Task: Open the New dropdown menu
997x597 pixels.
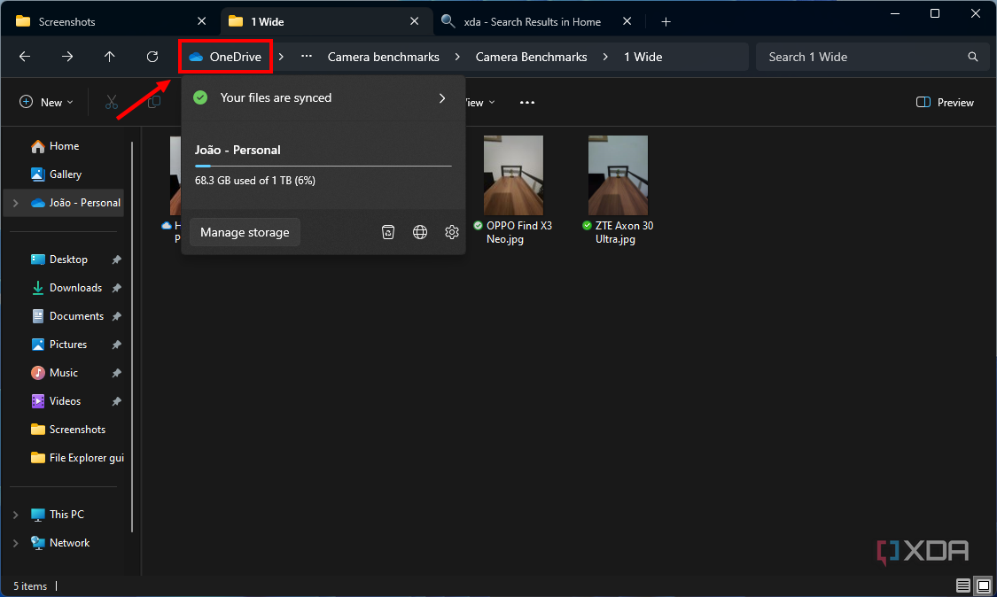Action: [46, 102]
